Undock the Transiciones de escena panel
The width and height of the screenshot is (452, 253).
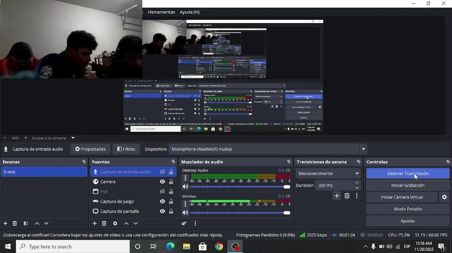(x=359, y=162)
